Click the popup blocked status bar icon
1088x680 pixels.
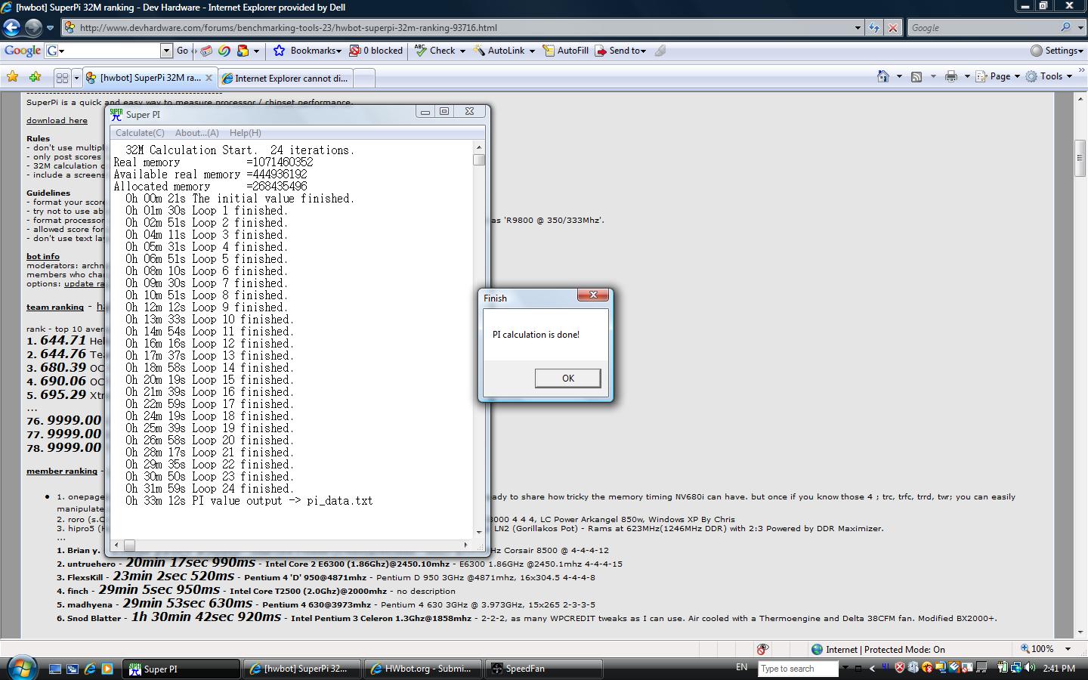tap(762, 649)
